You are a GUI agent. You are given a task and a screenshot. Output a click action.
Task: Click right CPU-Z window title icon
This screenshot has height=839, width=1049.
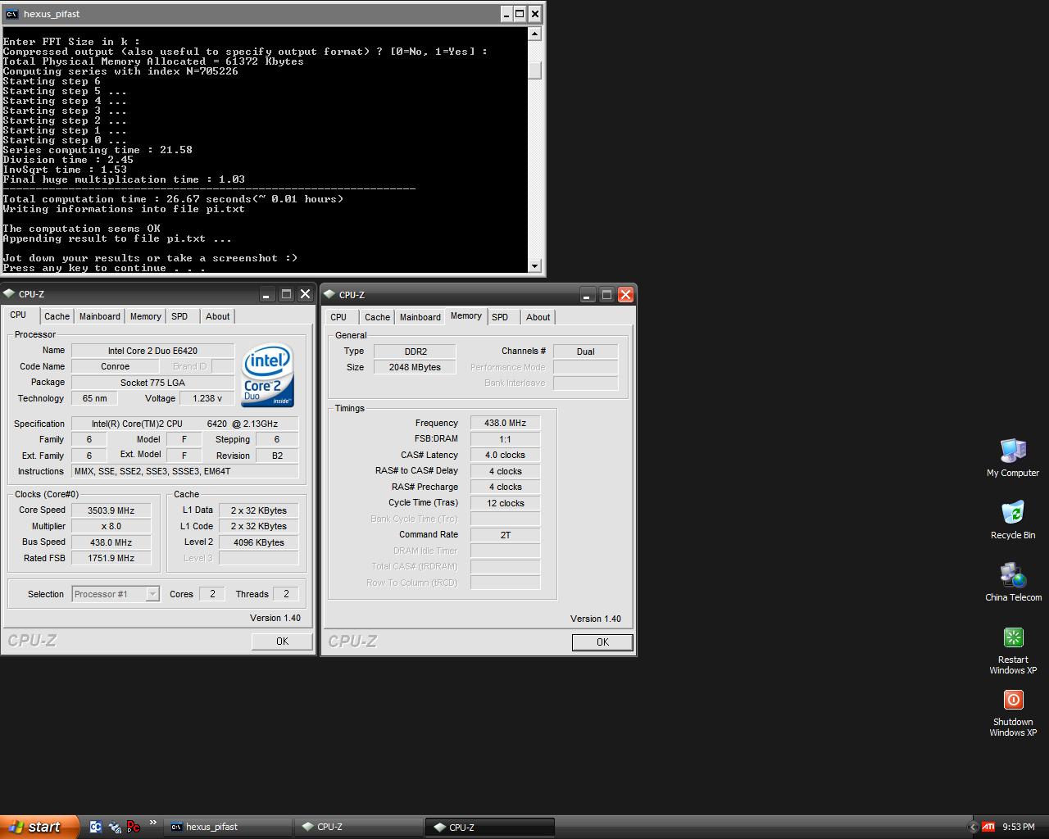[329, 294]
